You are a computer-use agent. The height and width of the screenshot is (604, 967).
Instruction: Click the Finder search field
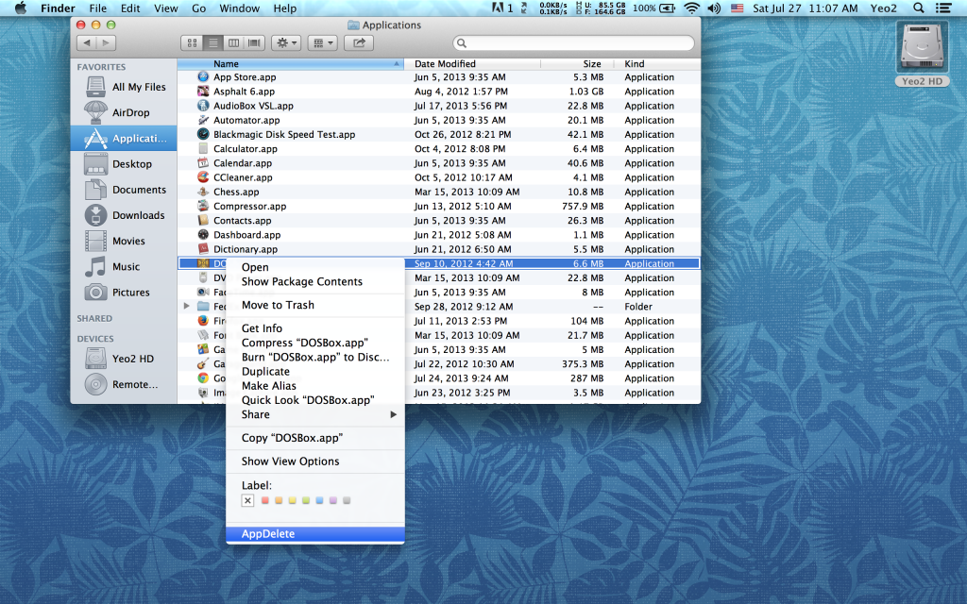pyautogui.click(x=573, y=43)
